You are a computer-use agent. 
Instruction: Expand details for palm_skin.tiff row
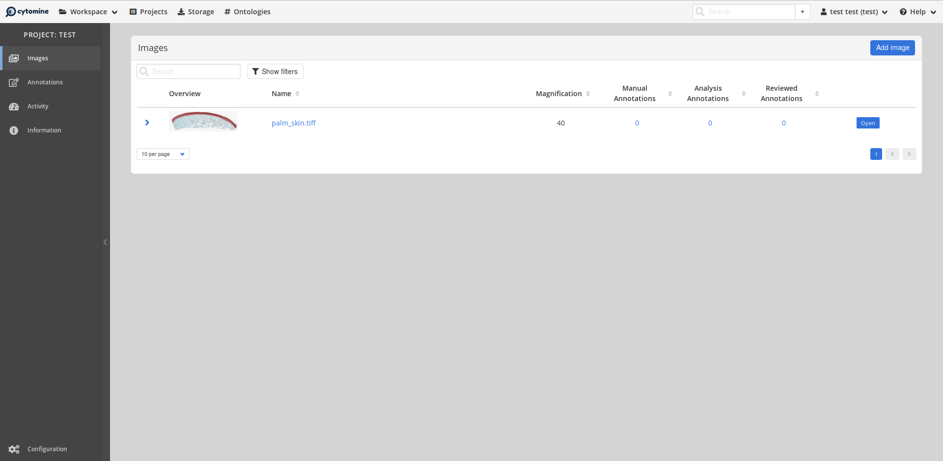147,123
